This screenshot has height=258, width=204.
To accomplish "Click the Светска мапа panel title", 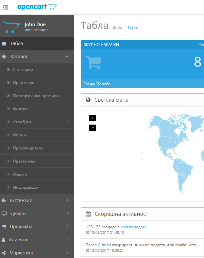I will coord(111,100).
